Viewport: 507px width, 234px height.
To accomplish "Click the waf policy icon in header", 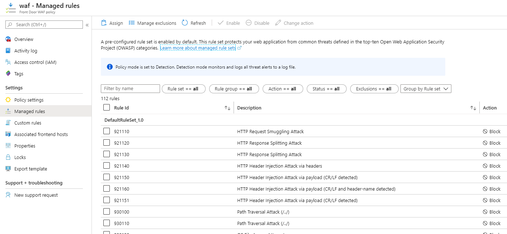I will pos(11,8).
